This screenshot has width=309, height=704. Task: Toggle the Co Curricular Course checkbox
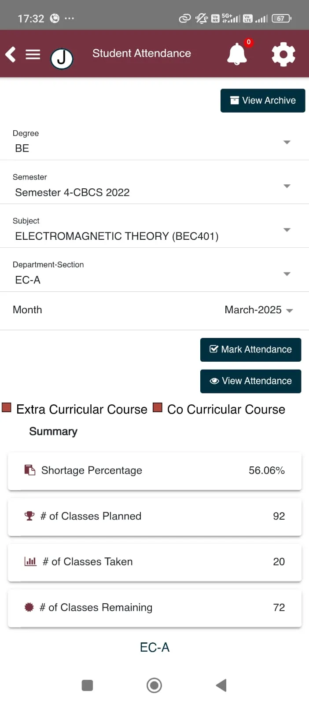(x=158, y=407)
